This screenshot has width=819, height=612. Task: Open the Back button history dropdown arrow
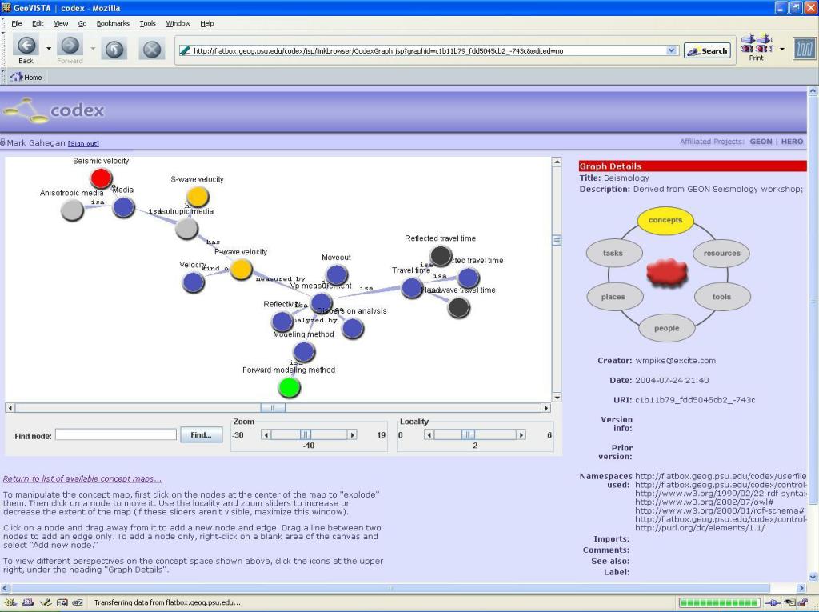(x=49, y=50)
